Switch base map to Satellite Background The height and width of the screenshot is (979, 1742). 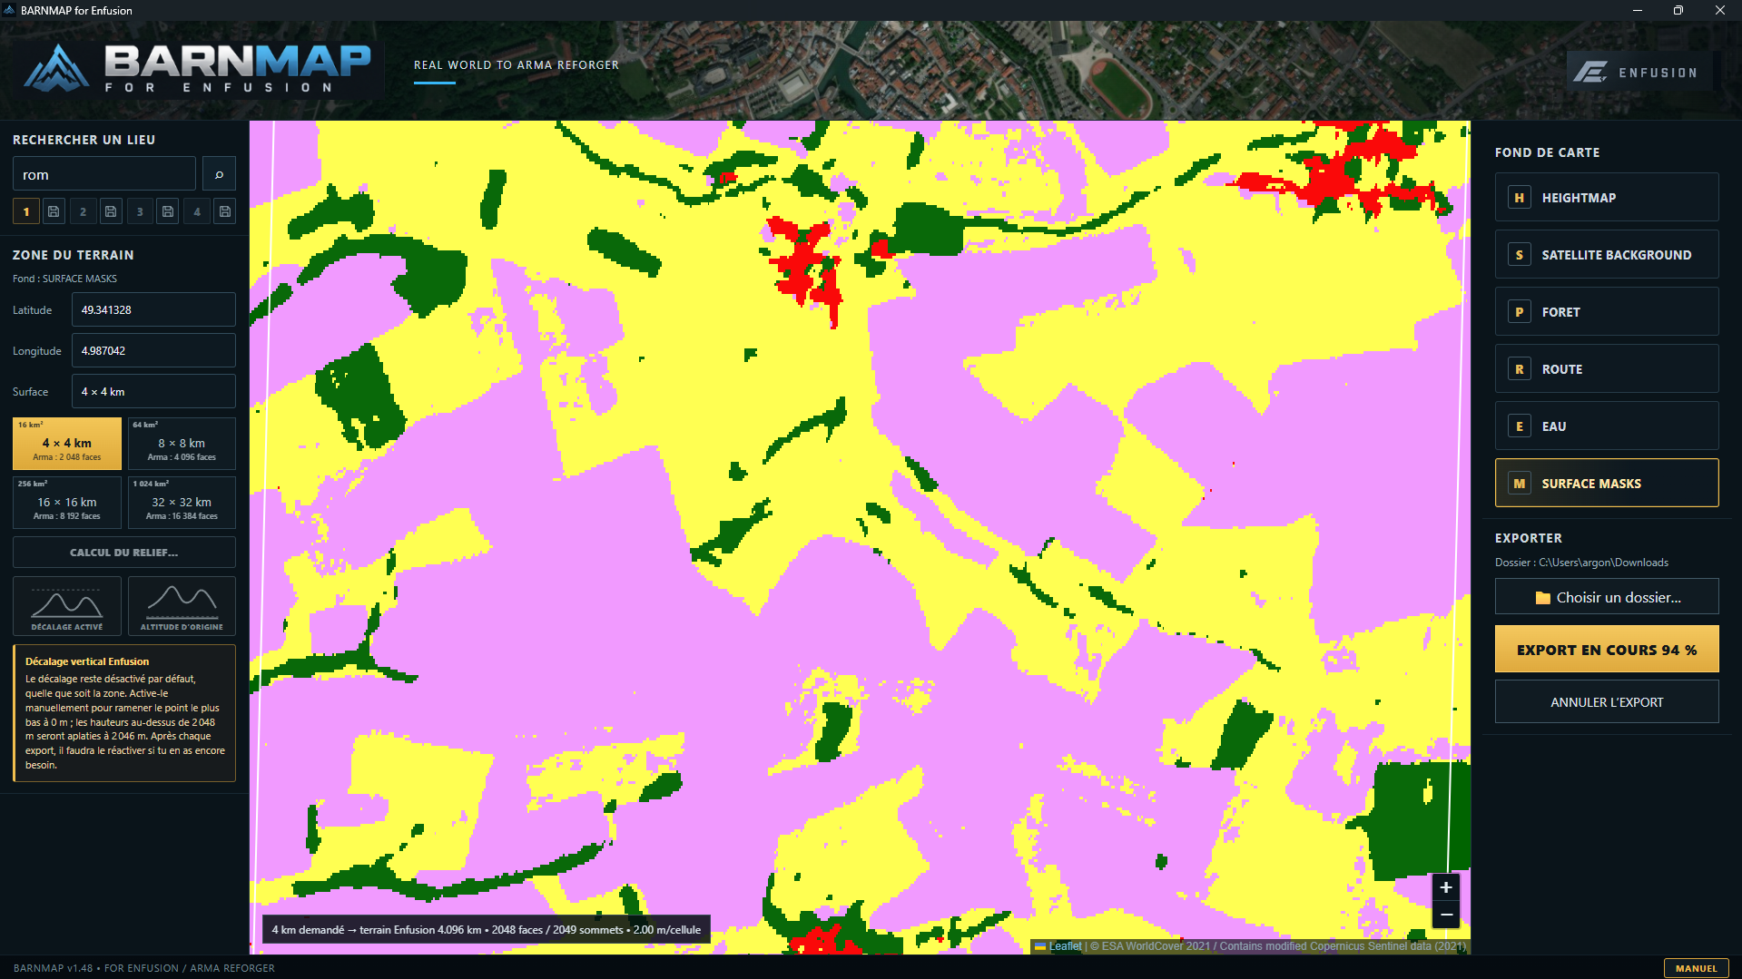click(x=1607, y=255)
